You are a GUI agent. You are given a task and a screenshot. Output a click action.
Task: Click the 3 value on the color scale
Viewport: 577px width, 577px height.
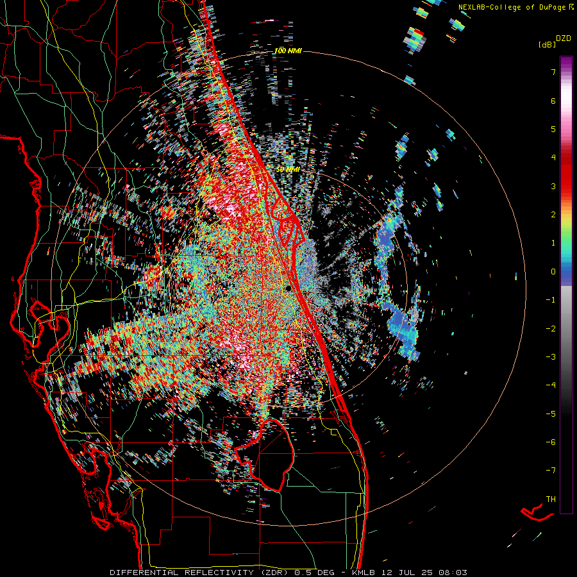[x=553, y=186]
